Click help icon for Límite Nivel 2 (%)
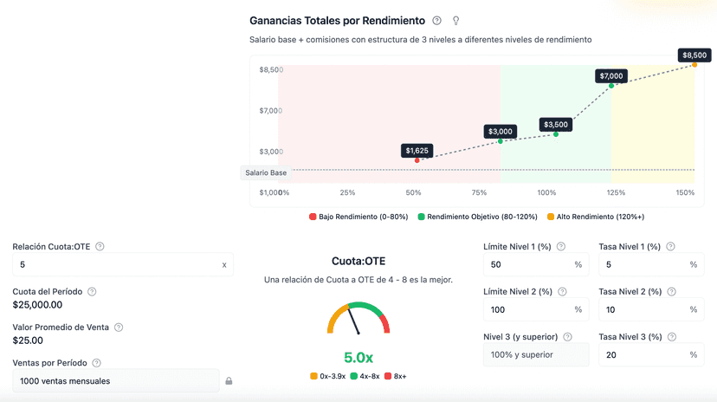 click(561, 292)
